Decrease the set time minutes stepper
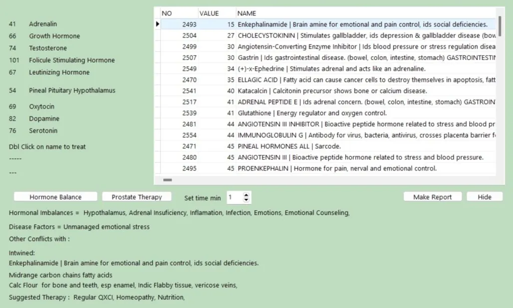The image size is (513, 308). (246, 200)
